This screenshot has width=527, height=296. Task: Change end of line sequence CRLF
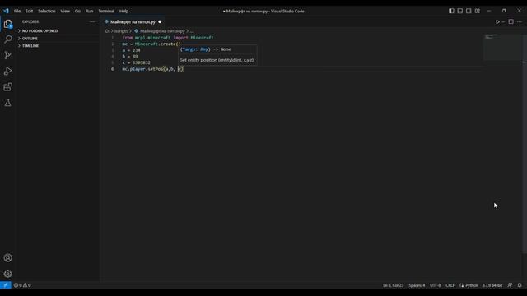click(450, 285)
